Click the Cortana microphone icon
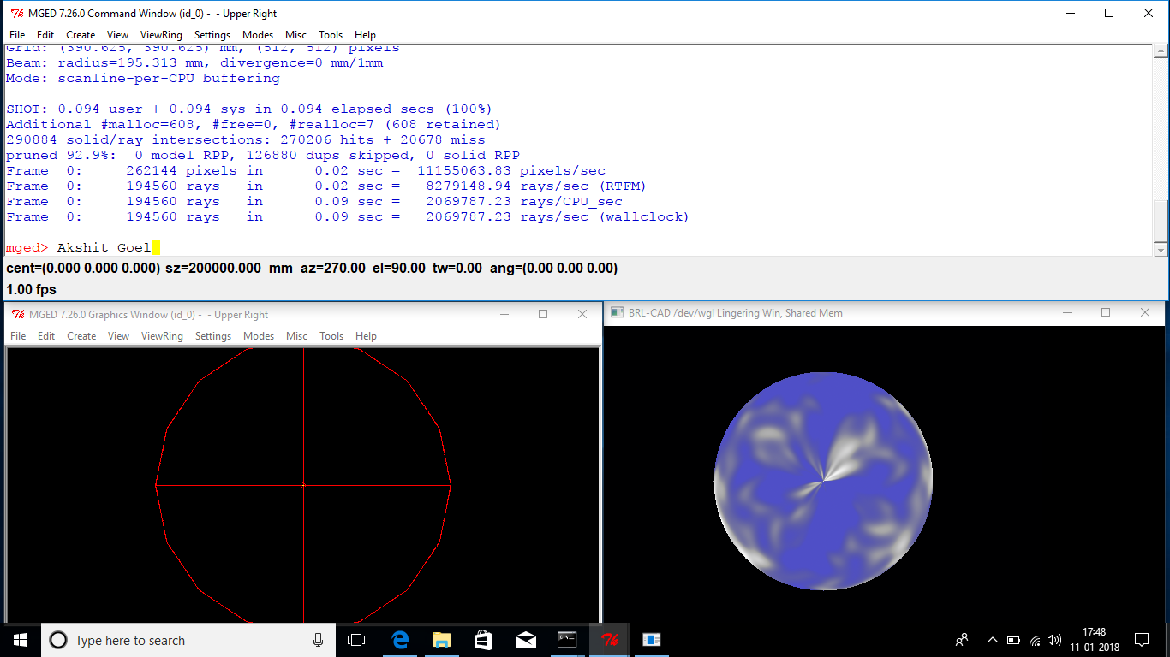 coord(318,640)
